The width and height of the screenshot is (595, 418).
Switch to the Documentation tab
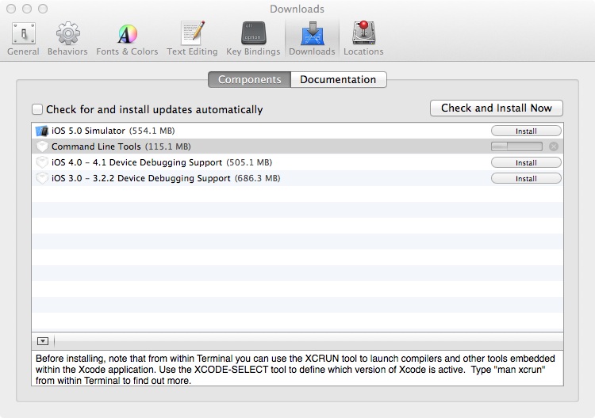(339, 79)
